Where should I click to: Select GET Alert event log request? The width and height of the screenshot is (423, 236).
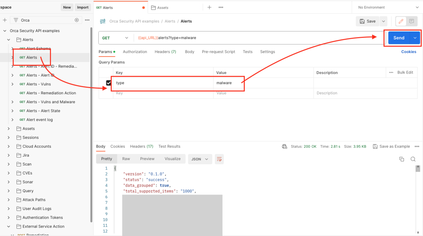coord(39,120)
